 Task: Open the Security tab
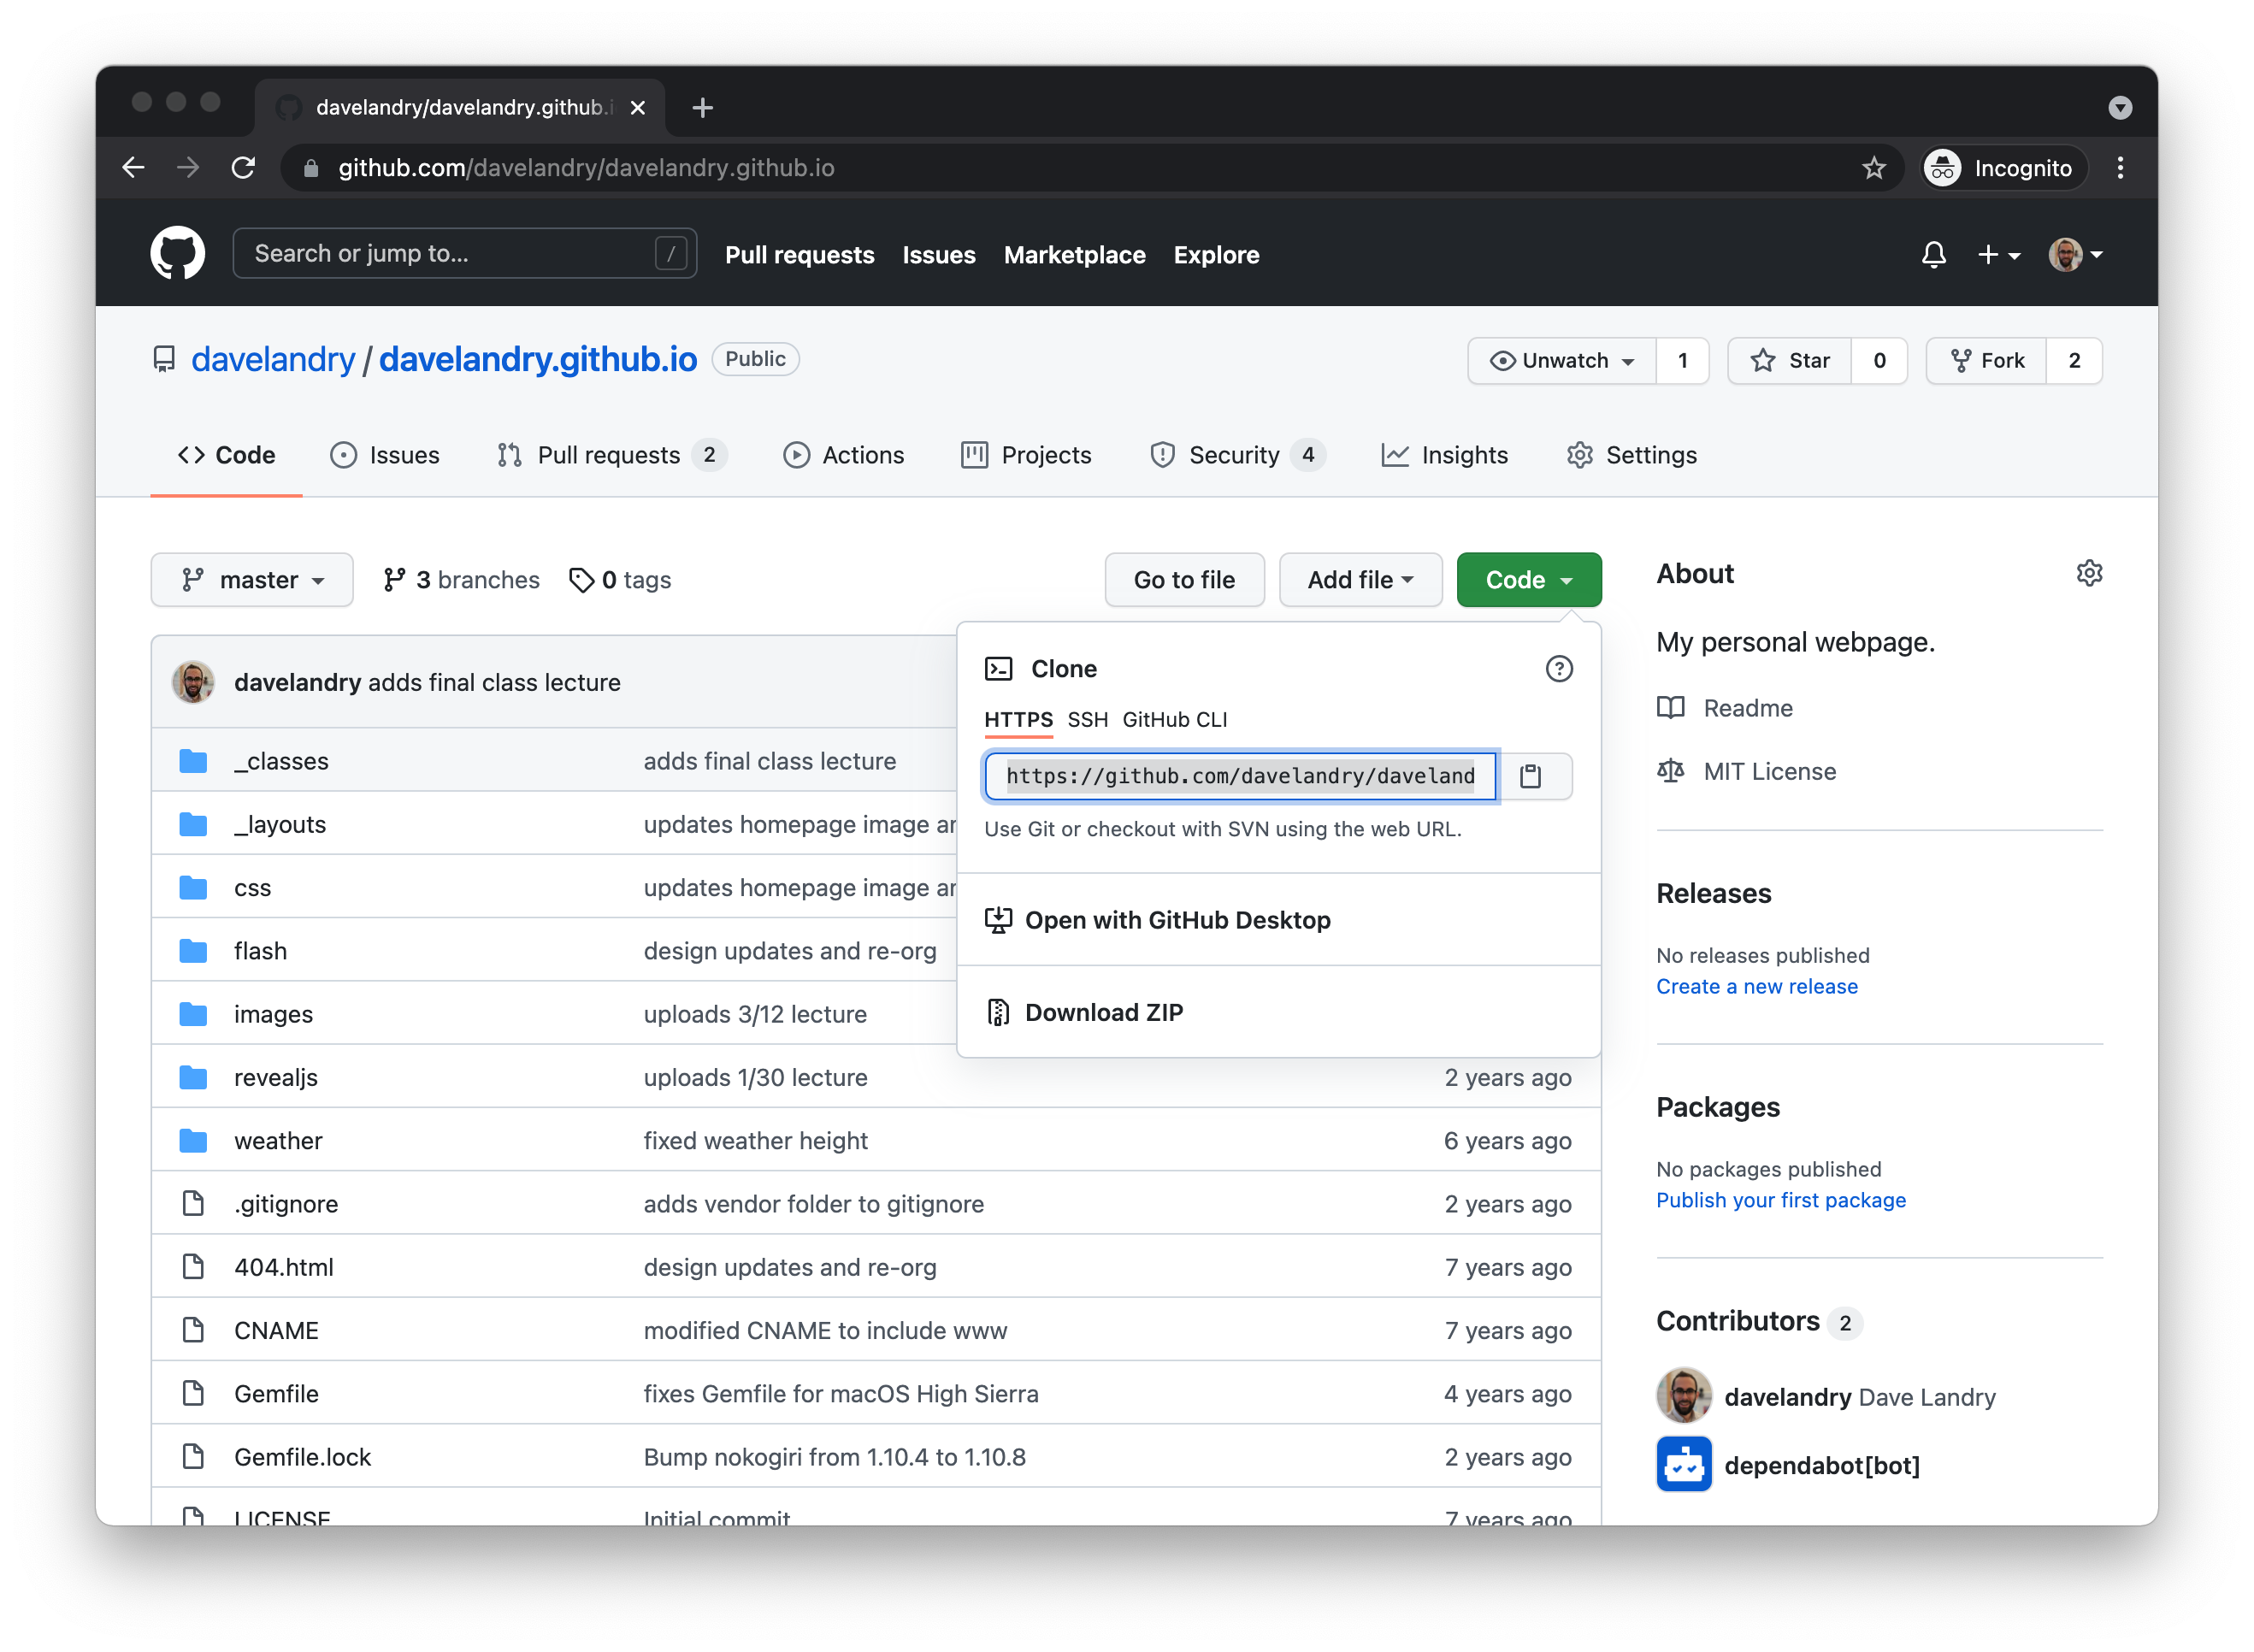(1237, 455)
